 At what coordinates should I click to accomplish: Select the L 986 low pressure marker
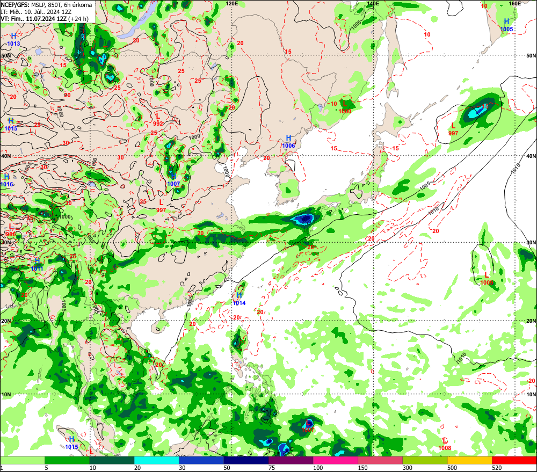11,230
